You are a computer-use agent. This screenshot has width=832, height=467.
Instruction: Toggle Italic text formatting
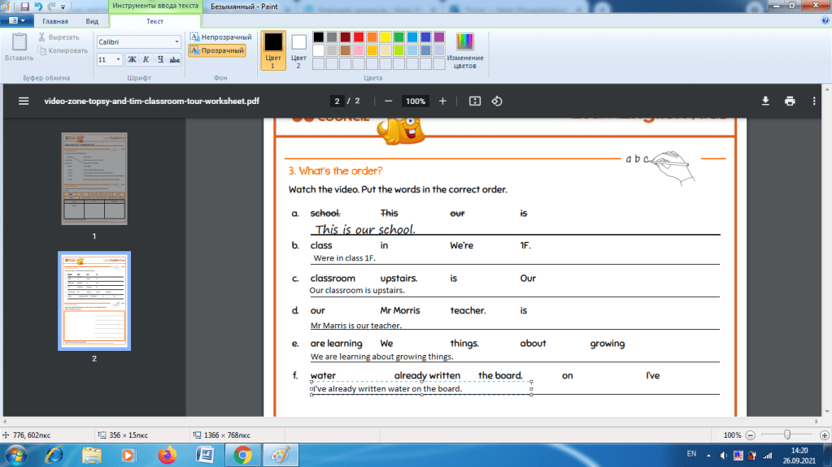(146, 59)
